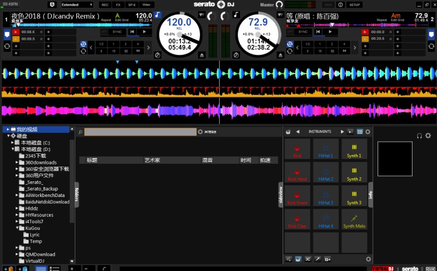Select the blue cue marker tab on deck 1

(7, 35)
